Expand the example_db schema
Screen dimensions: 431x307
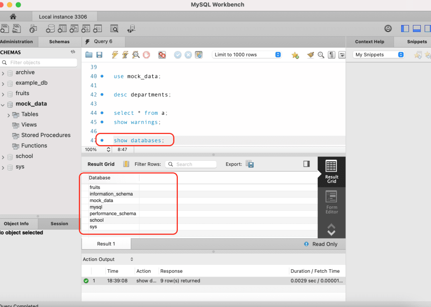[x=3, y=83]
